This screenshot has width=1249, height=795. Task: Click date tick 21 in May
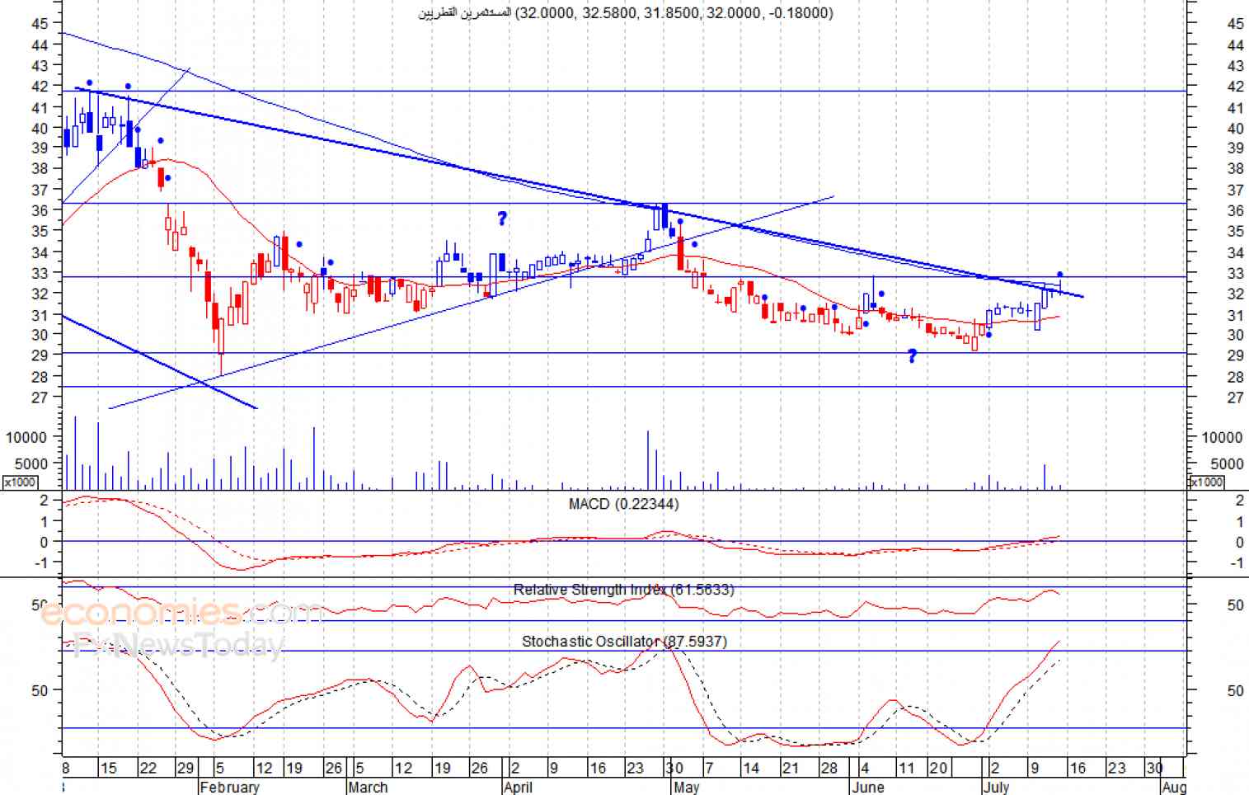[x=790, y=768]
